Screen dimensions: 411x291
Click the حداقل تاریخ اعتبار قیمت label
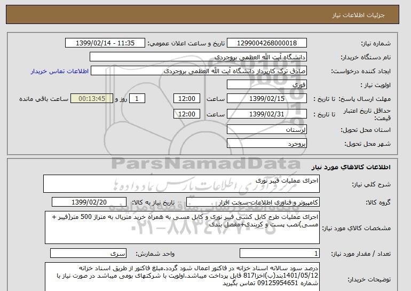pos(367,115)
